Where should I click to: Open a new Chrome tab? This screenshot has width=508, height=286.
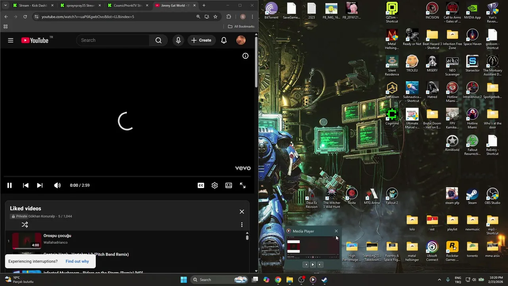coord(204,6)
